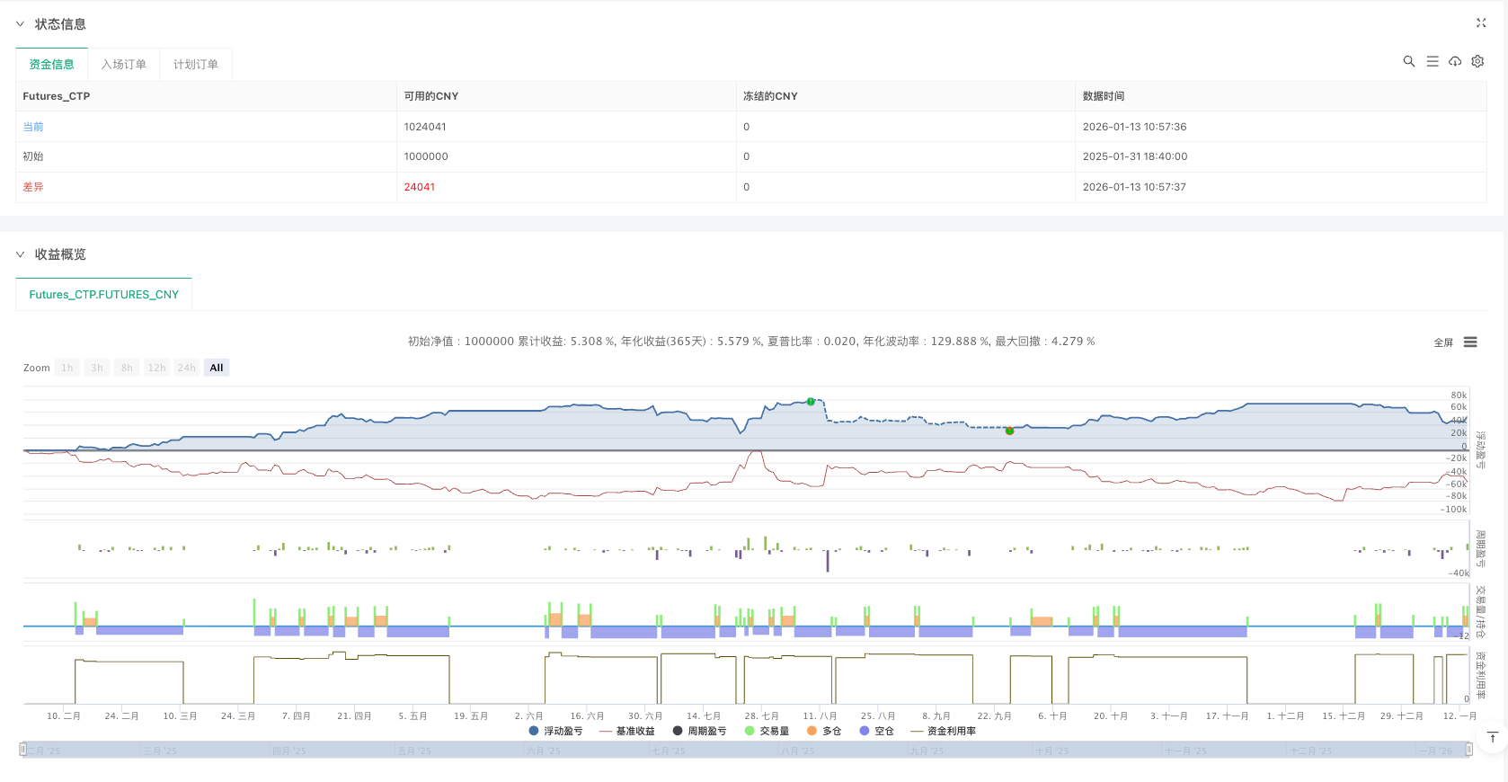This screenshot has width=1508, height=782.
Task: Switch to the 计划订单 tab
Action: (195, 65)
